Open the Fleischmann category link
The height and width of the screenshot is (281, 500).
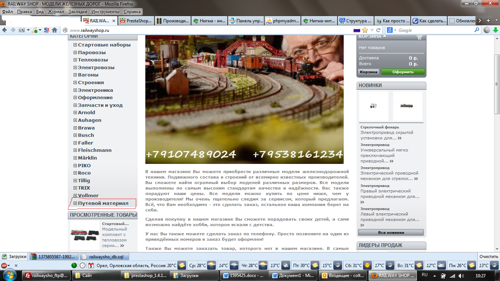point(95,150)
